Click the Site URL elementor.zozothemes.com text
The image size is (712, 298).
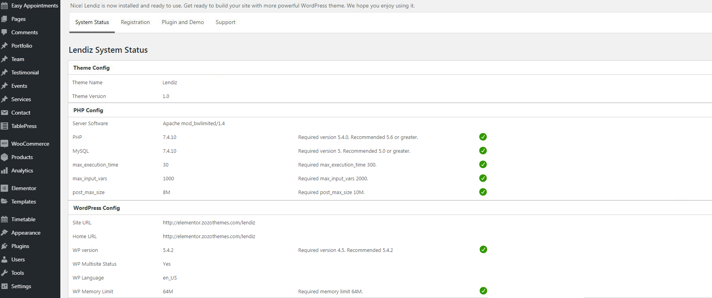click(x=209, y=223)
